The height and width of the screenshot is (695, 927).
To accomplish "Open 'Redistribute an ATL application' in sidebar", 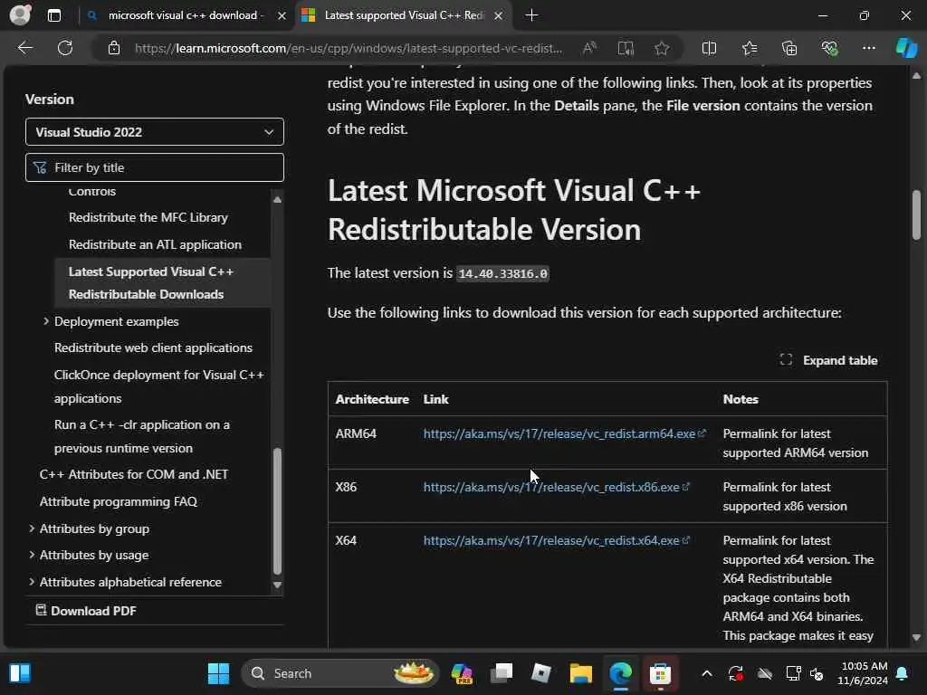I will pyautogui.click(x=155, y=244).
